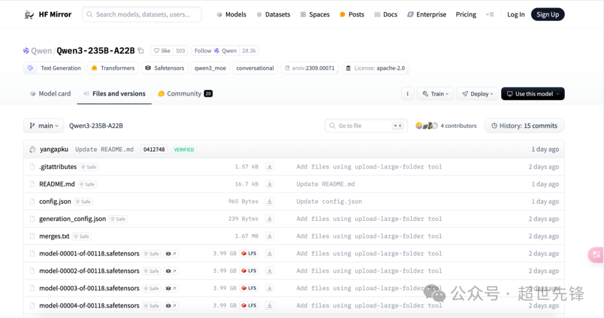
Task: Open safetensors viewer for model-00001 file
Action: click(x=171, y=254)
